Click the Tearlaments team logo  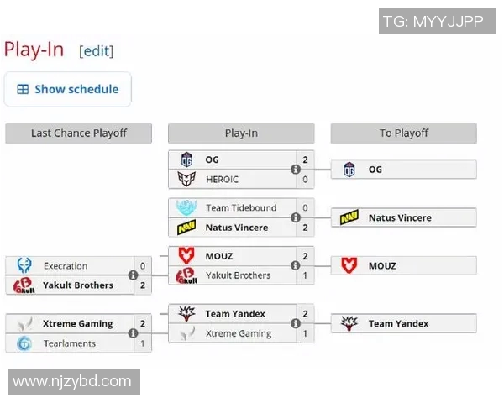24,343
